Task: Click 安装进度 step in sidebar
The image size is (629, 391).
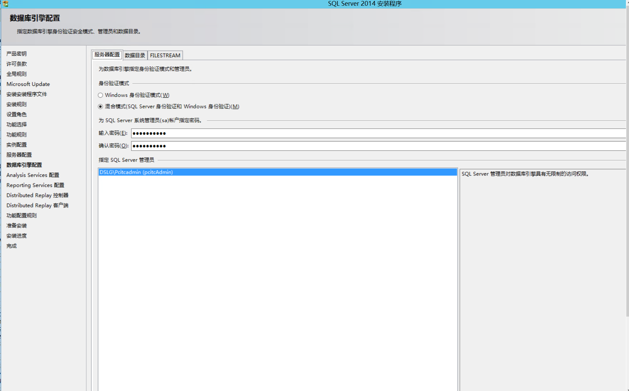Action: (x=17, y=235)
